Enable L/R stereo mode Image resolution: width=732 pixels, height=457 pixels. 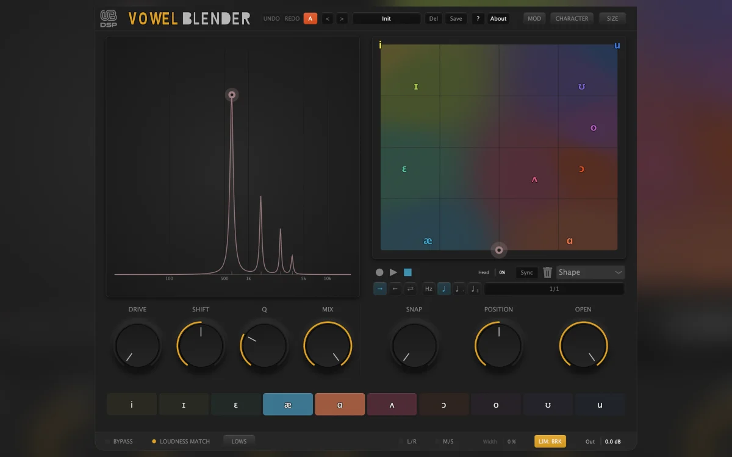pos(407,441)
